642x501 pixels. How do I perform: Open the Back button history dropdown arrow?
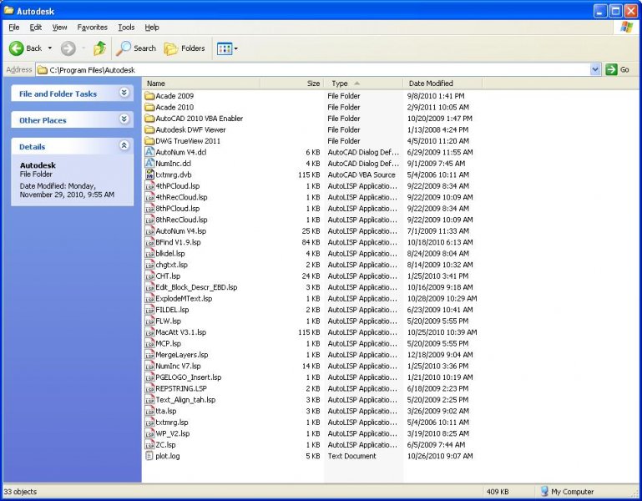[50, 48]
